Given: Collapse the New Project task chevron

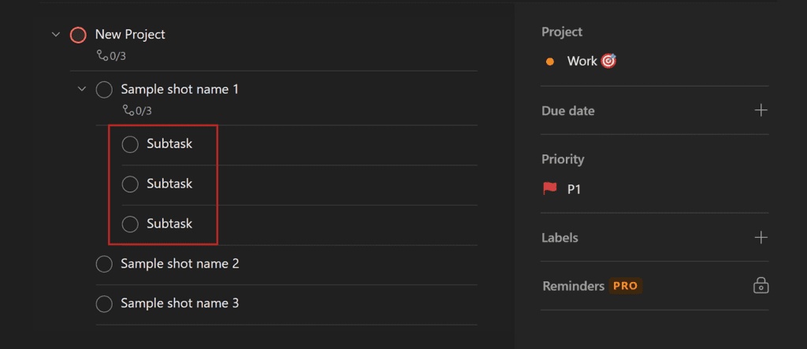Looking at the screenshot, I should (56, 35).
